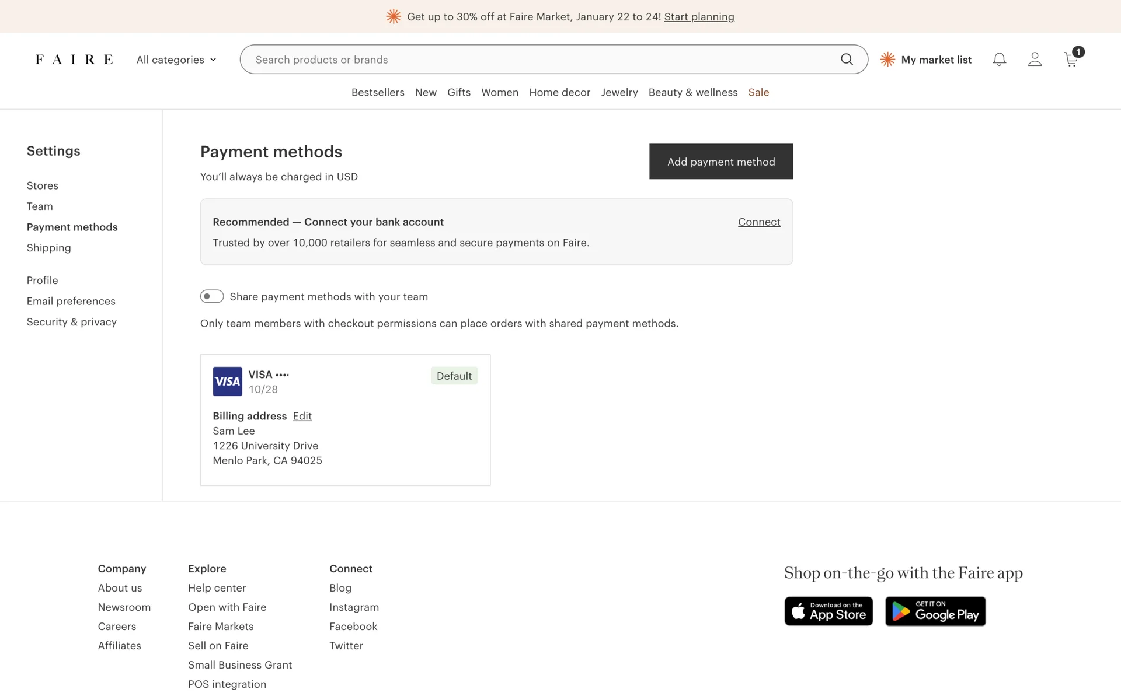The height and width of the screenshot is (700, 1121).
Task: Open the Sale navigation tab
Action: pos(758,92)
